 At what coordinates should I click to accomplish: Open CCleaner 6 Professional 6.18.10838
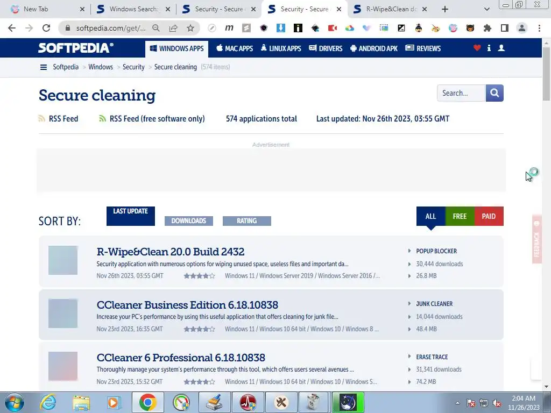click(181, 358)
